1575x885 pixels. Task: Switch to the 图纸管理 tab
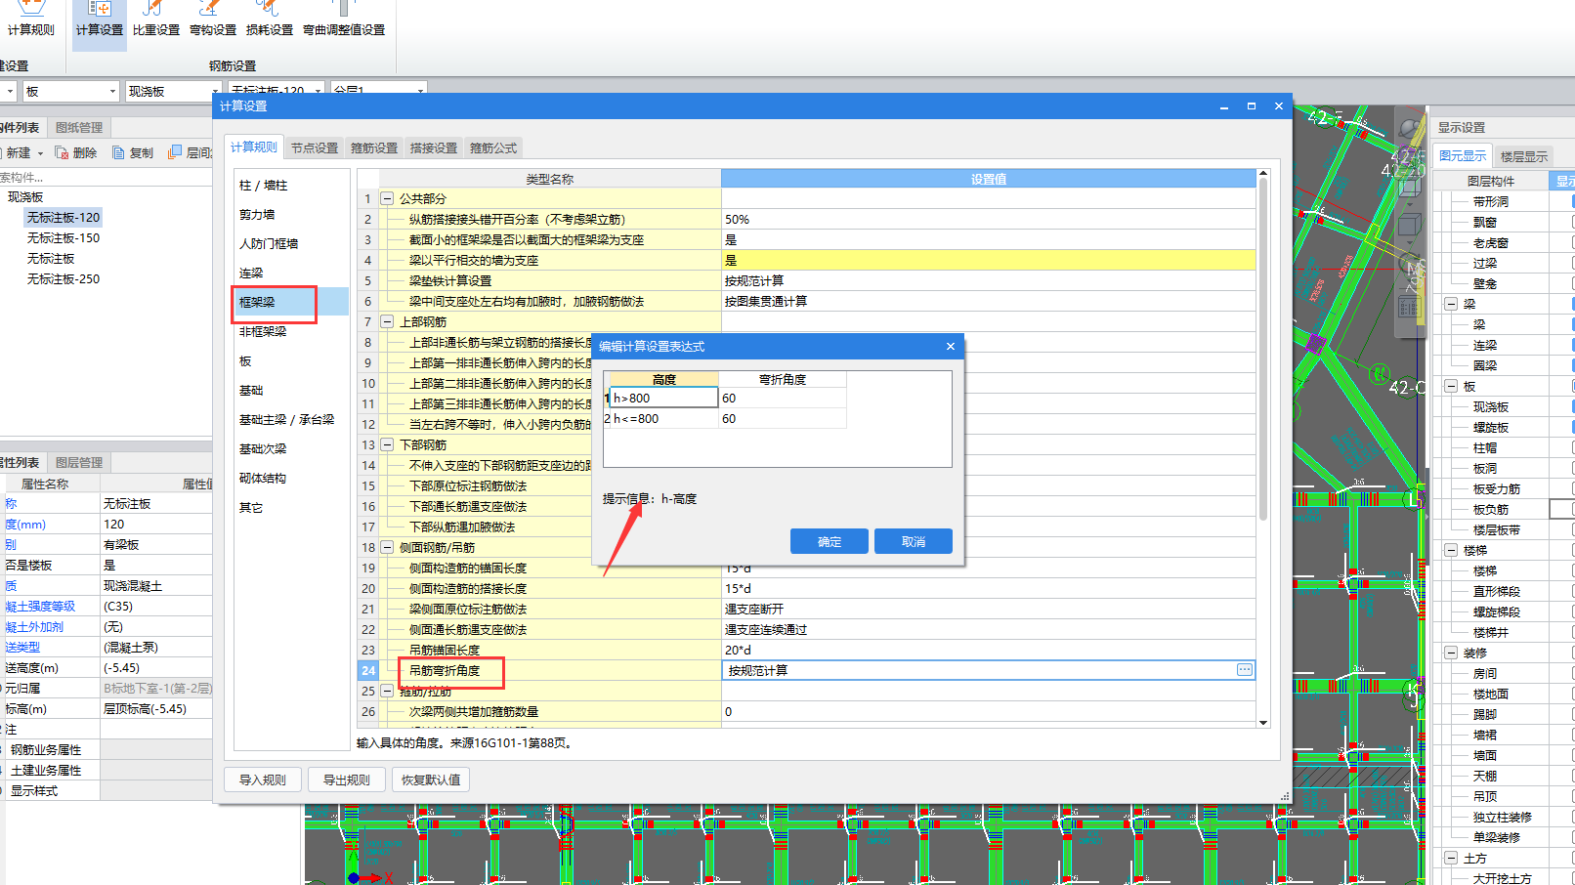[x=79, y=127]
